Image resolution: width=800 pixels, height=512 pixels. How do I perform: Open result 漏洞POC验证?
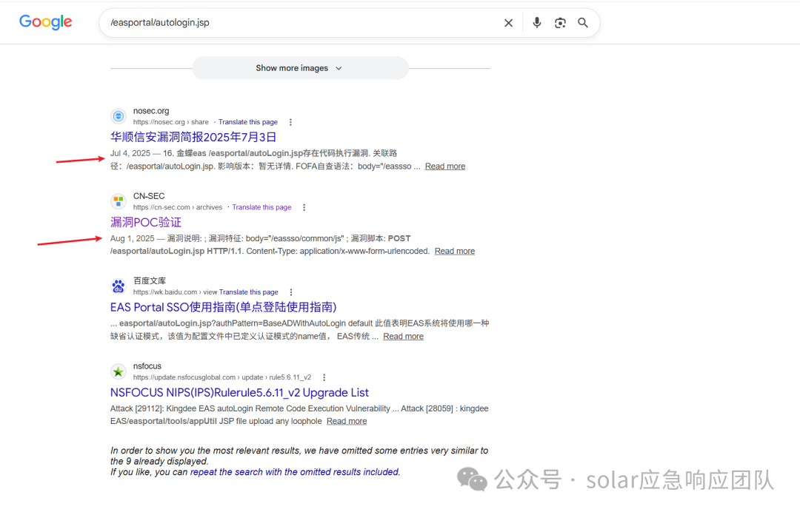pyautogui.click(x=146, y=222)
